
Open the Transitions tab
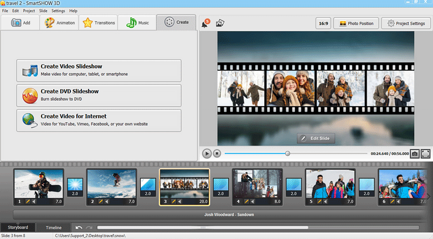pyautogui.click(x=99, y=23)
